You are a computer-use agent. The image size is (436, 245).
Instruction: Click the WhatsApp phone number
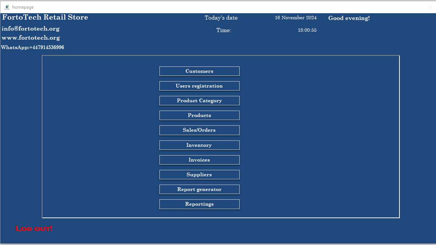33,48
